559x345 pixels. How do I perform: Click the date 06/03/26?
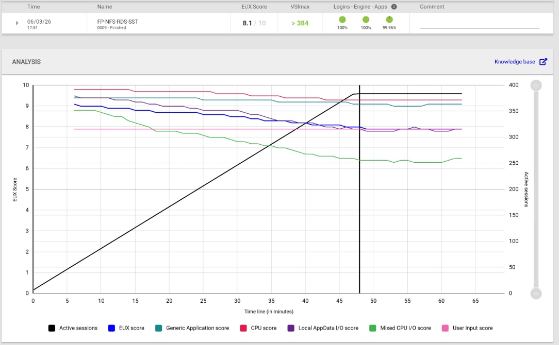tap(39, 21)
